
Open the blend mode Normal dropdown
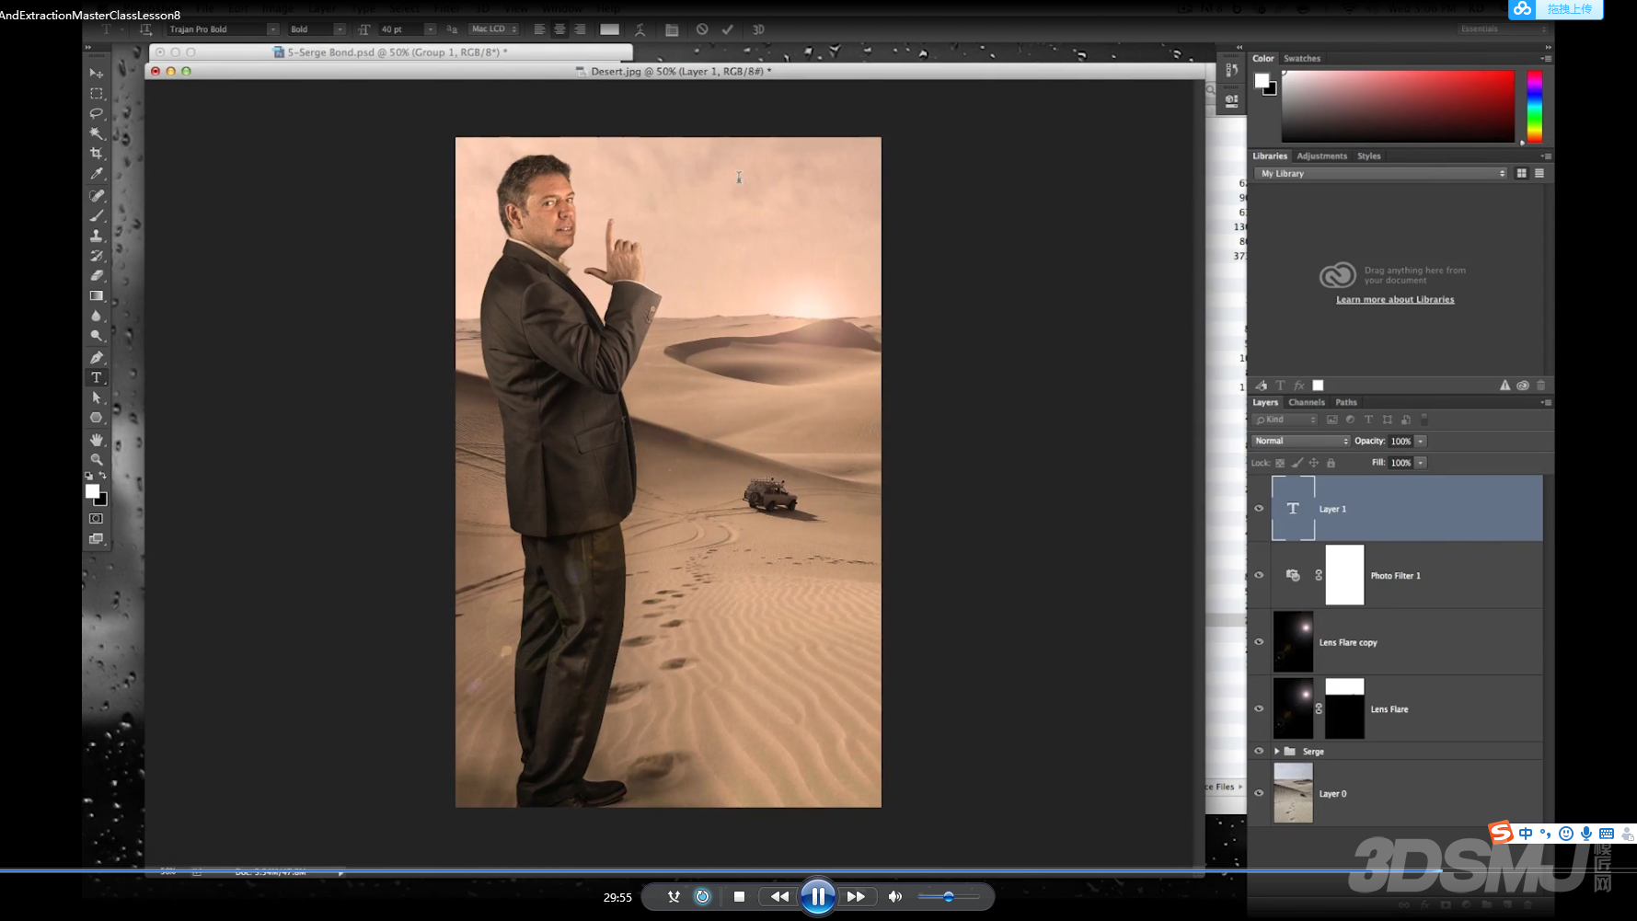pos(1301,441)
